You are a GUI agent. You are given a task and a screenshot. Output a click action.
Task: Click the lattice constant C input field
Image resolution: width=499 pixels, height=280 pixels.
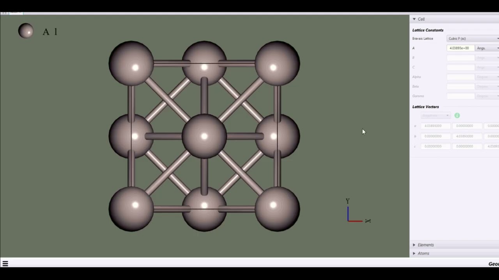click(x=460, y=67)
